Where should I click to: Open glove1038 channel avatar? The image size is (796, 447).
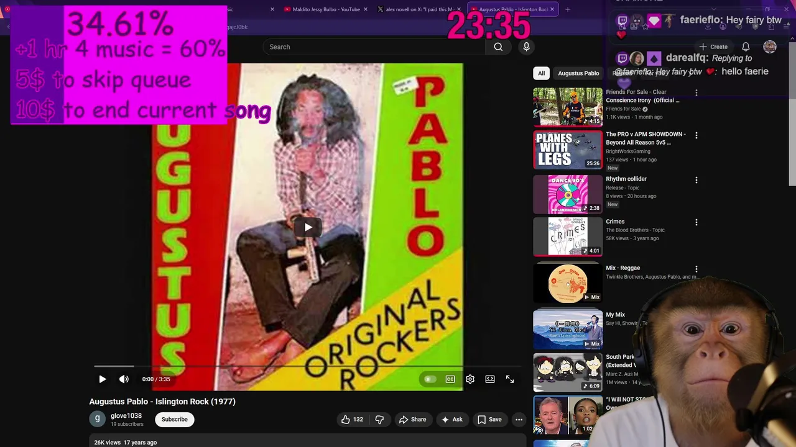click(97, 419)
